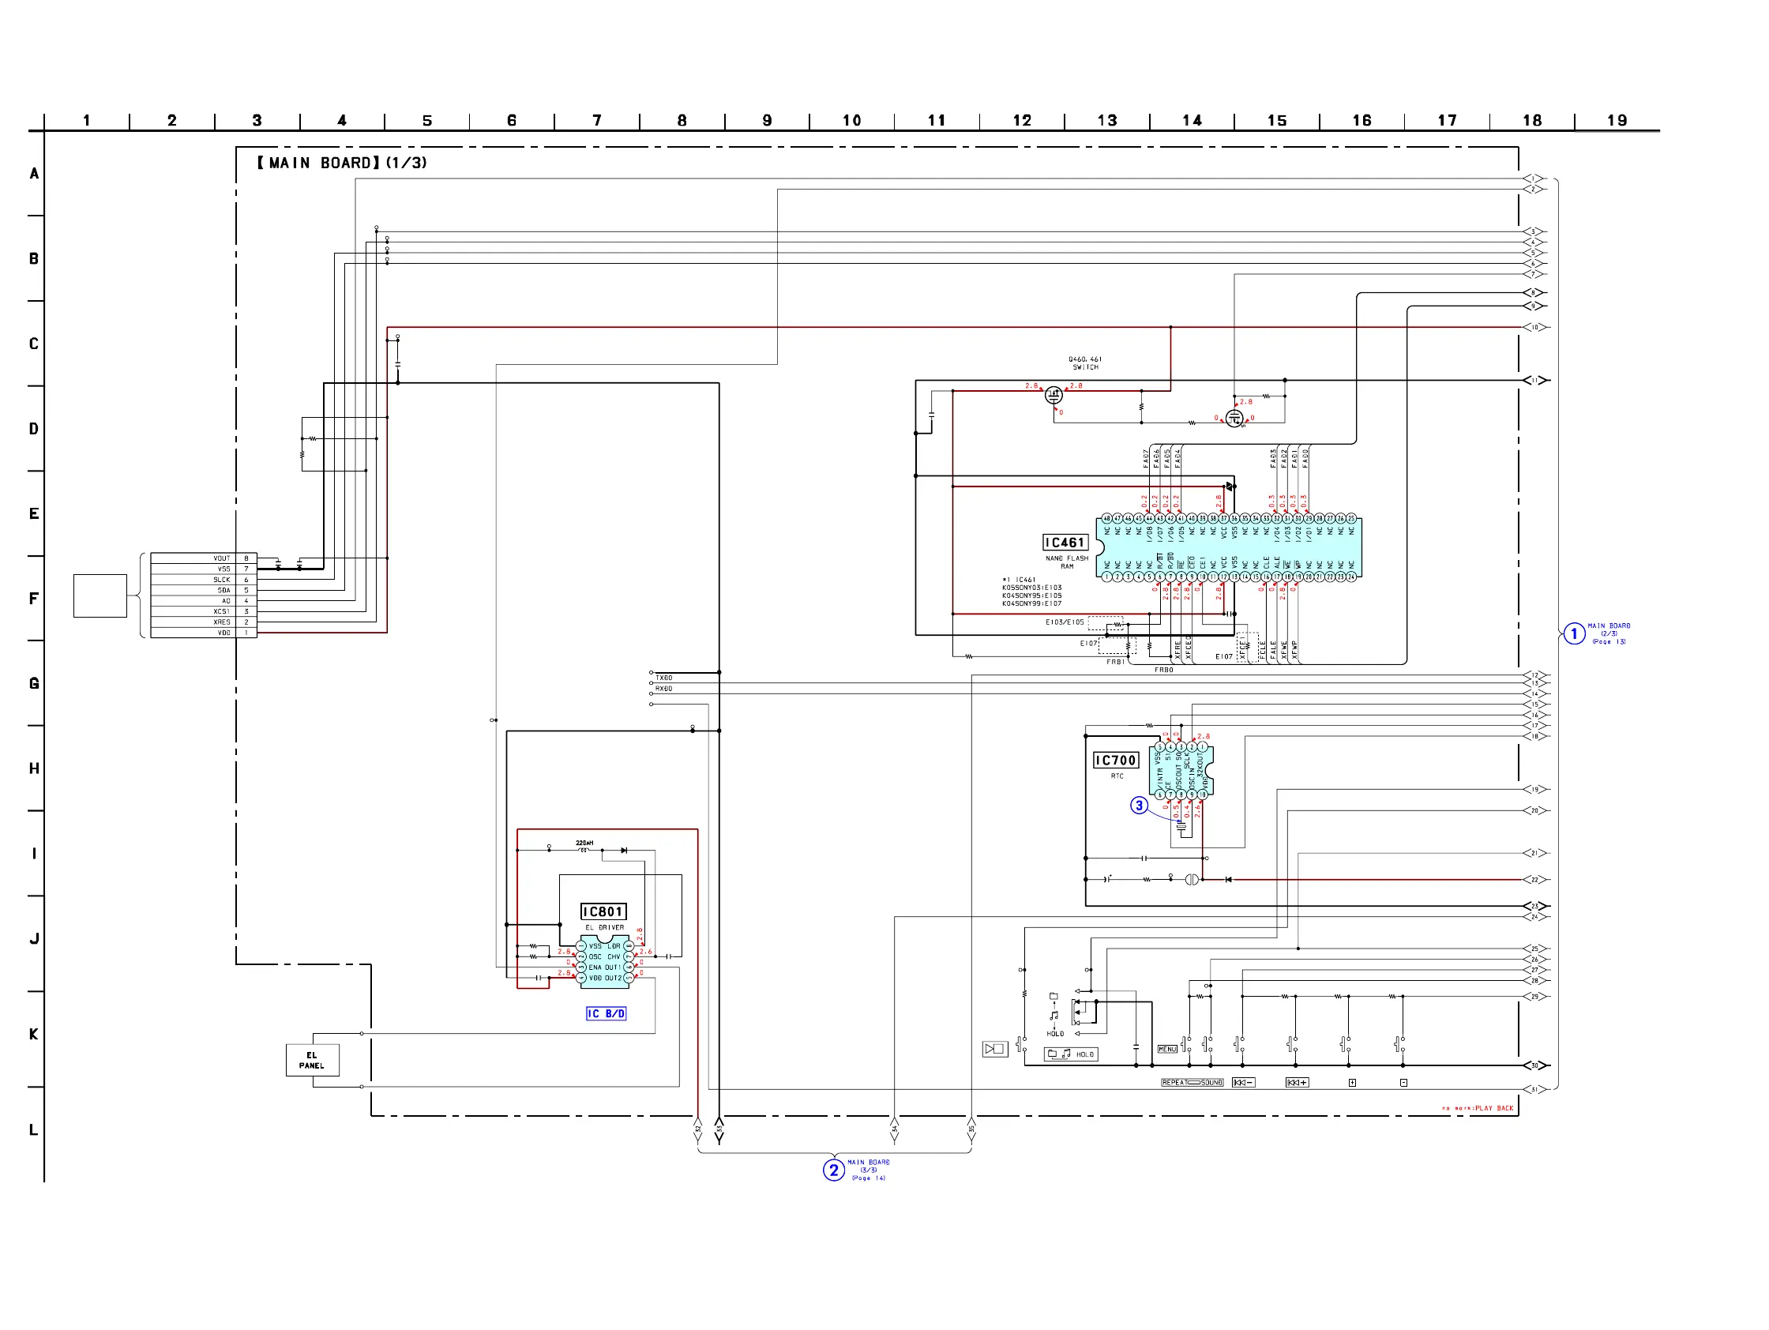
Task: Click the IC461 NAND flash label
Action: pos(1065,543)
